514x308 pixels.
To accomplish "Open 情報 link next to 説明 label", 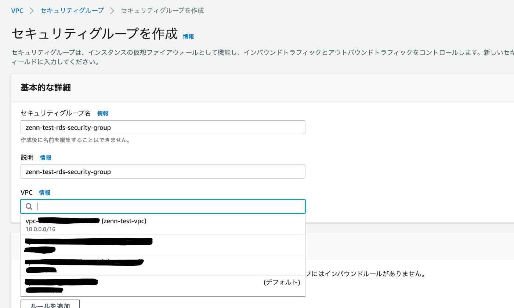I will [46, 158].
